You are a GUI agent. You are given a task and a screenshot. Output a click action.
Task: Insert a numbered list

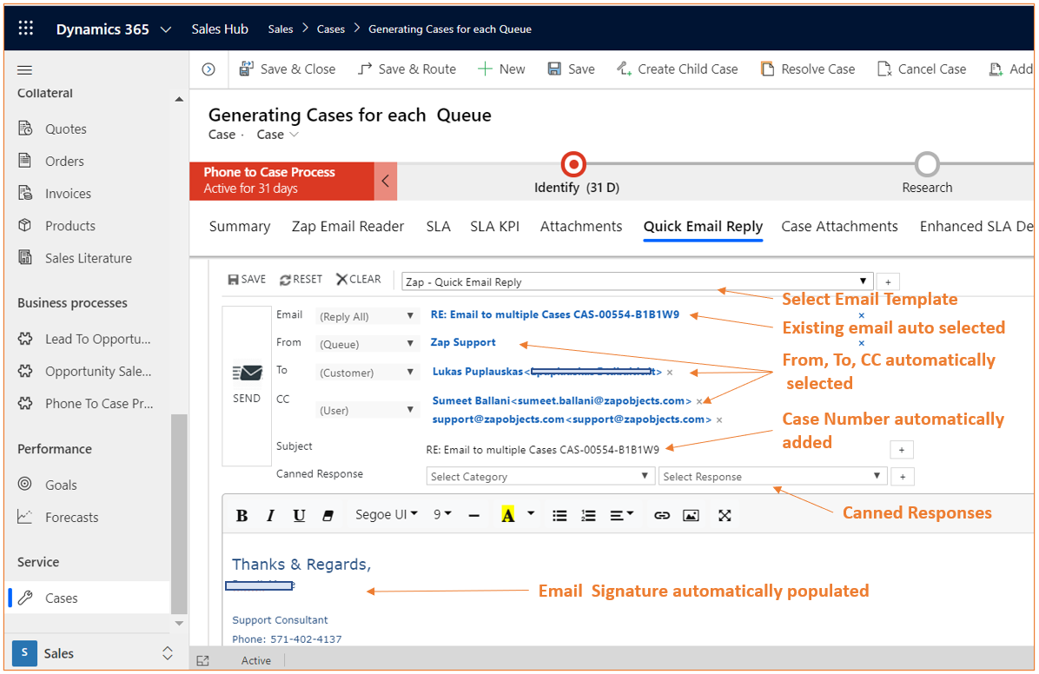click(588, 516)
